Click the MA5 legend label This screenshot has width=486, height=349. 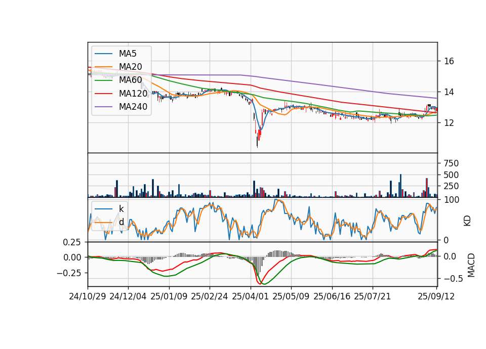point(128,54)
